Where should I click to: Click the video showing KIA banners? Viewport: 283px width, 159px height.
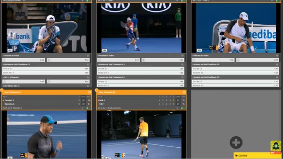pos(141,28)
